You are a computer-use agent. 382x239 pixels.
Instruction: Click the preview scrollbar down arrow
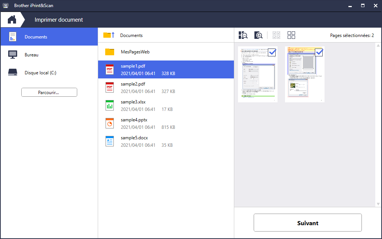tap(378, 204)
